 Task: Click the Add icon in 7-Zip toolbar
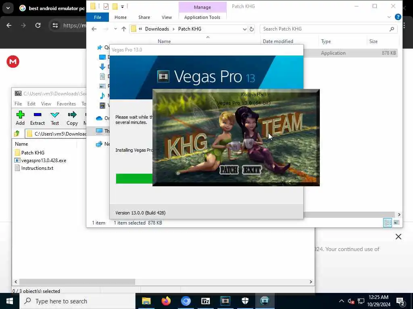[x=20, y=115]
